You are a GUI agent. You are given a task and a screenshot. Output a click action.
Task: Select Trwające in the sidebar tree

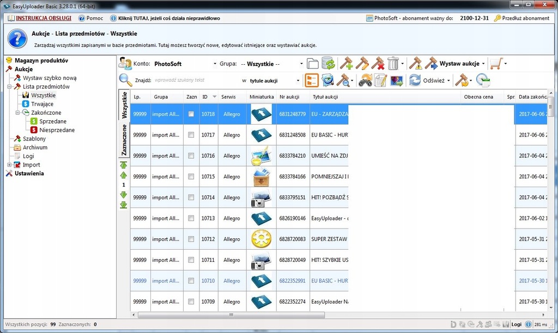tap(42, 104)
